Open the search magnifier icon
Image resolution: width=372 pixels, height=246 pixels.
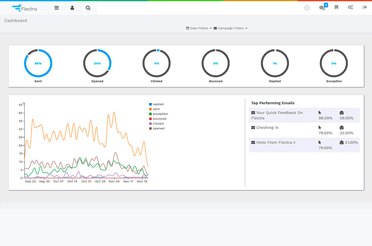[x=88, y=8]
